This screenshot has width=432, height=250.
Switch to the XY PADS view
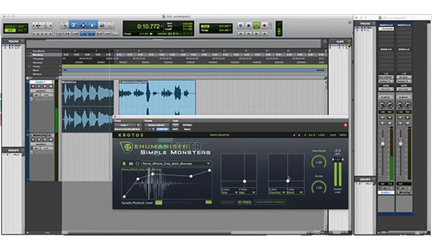(244, 202)
